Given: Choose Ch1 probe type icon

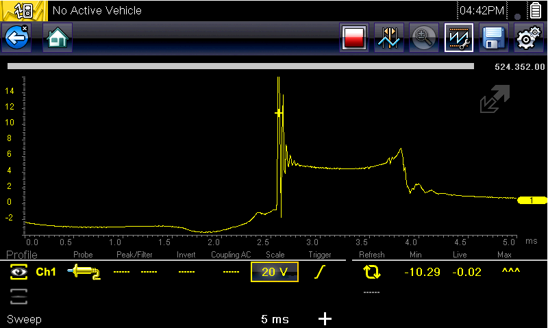Looking at the screenshot, I should pos(84,272).
